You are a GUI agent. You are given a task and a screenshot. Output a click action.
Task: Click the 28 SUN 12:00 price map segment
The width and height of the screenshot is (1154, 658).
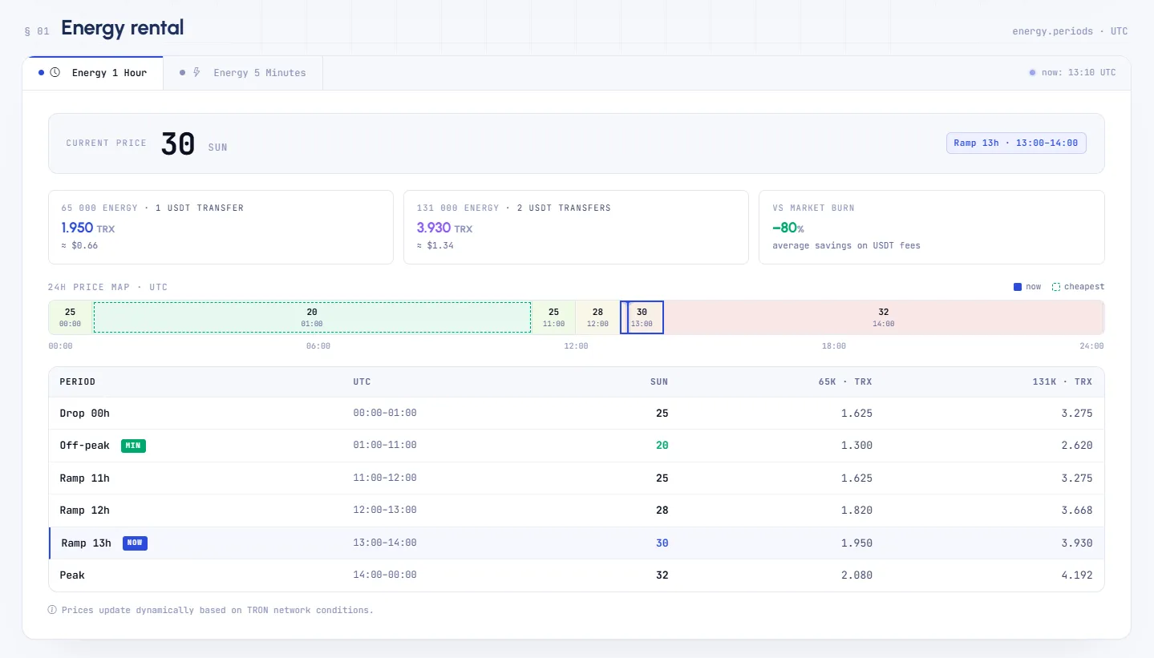(597, 317)
